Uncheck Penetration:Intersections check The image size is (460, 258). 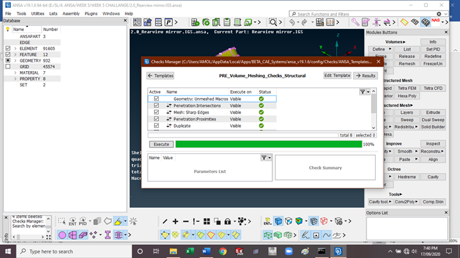pos(156,105)
